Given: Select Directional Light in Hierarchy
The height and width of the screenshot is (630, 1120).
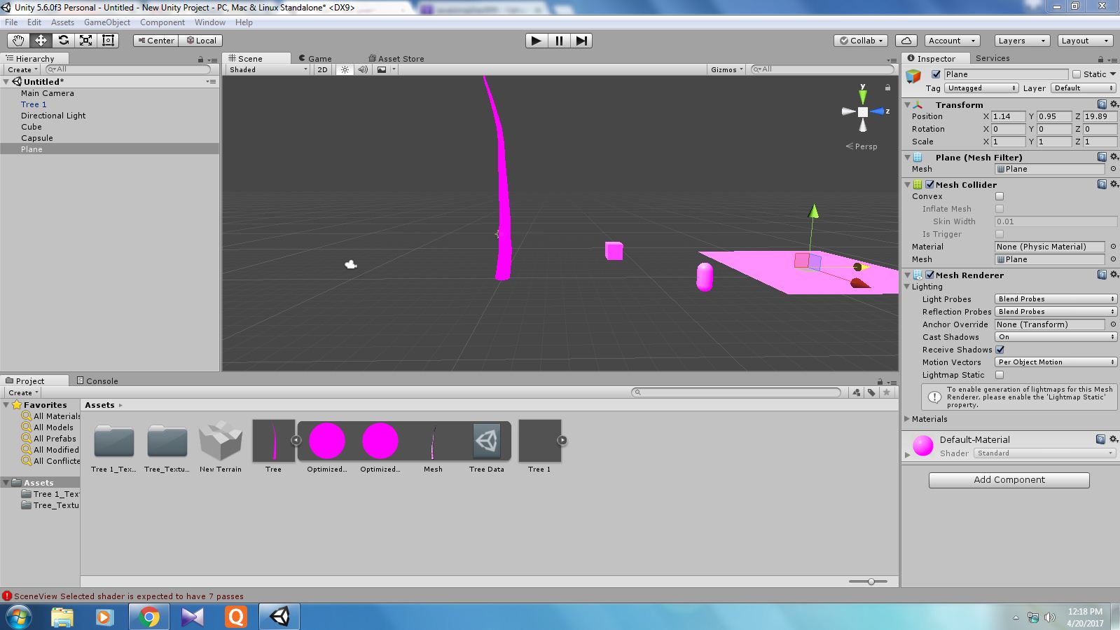Looking at the screenshot, I should [x=53, y=116].
